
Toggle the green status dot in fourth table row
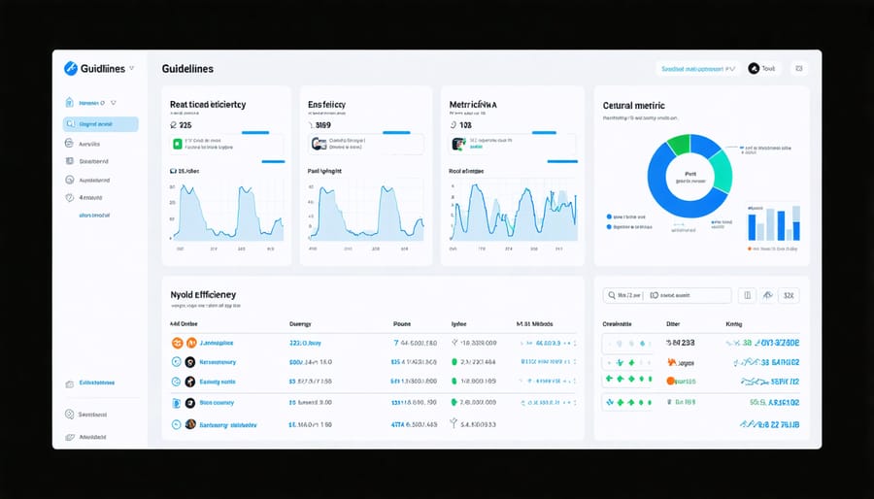coord(454,402)
